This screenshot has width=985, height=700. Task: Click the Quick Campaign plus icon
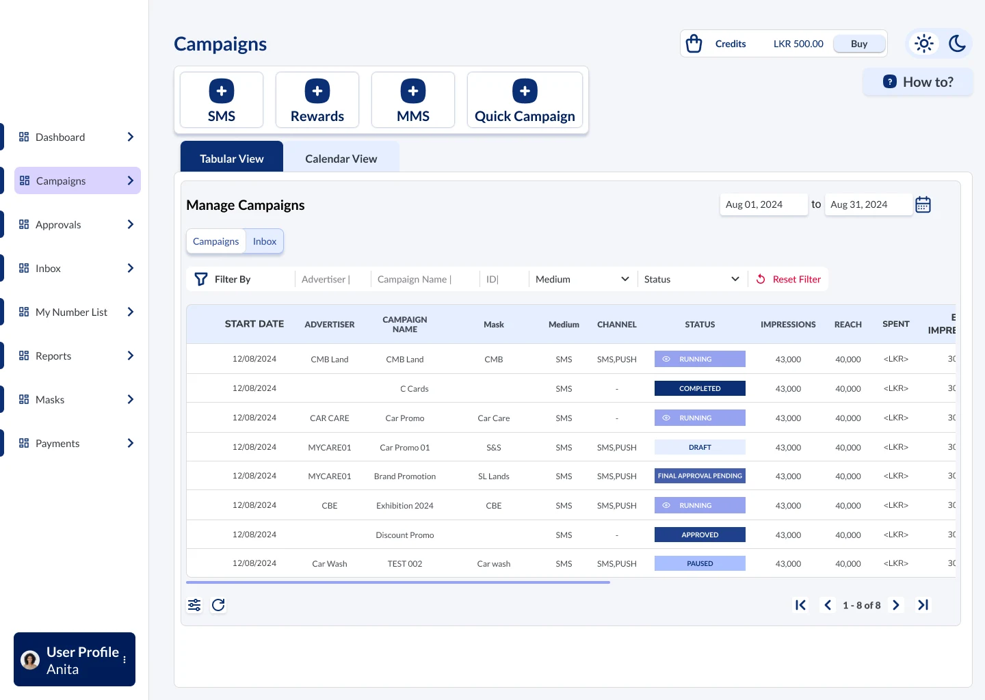[x=525, y=91]
